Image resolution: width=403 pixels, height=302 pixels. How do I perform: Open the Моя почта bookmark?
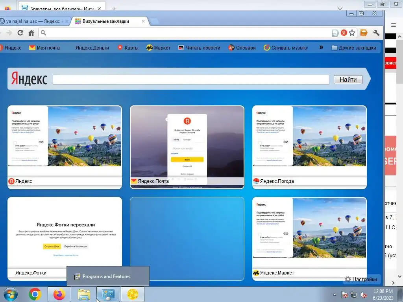pos(44,48)
